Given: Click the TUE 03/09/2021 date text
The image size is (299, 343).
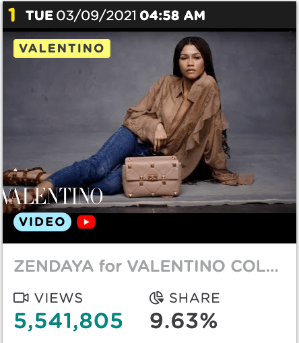Looking at the screenshot, I should pos(81,15).
